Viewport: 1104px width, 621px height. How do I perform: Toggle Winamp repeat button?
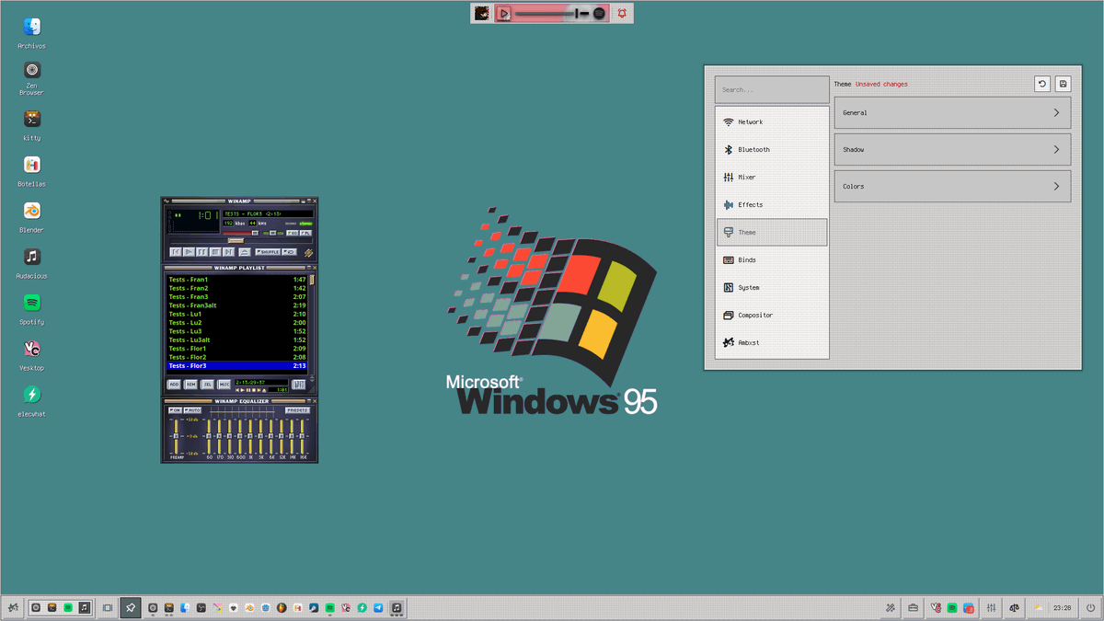[x=289, y=252]
